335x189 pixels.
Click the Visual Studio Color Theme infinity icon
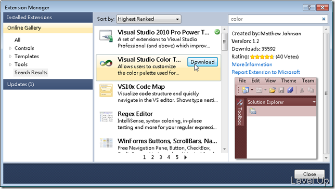pyautogui.click(x=106, y=63)
